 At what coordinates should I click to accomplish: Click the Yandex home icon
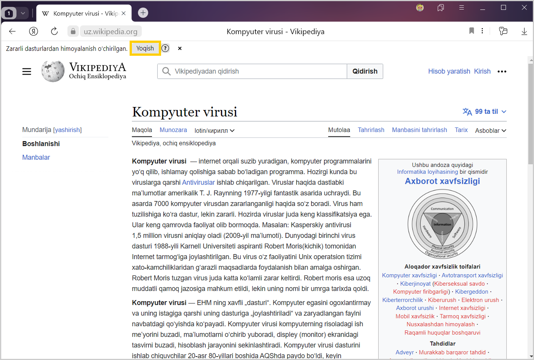point(33,31)
